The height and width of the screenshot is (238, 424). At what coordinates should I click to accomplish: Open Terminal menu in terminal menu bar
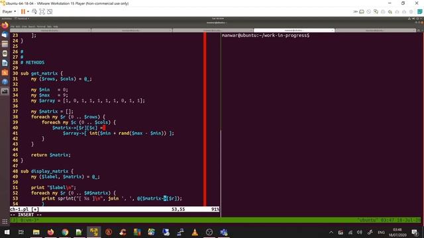pyautogui.click(x=41, y=26)
